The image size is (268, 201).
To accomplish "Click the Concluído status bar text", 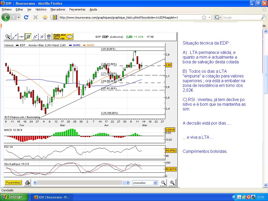I will pyautogui.click(x=7, y=190).
